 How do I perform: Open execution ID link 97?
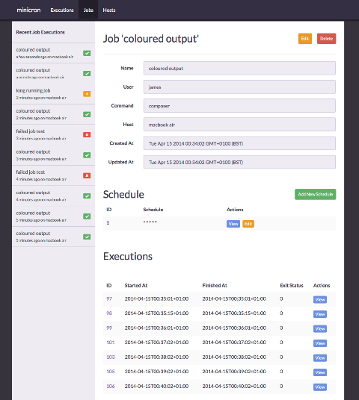[x=109, y=299]
